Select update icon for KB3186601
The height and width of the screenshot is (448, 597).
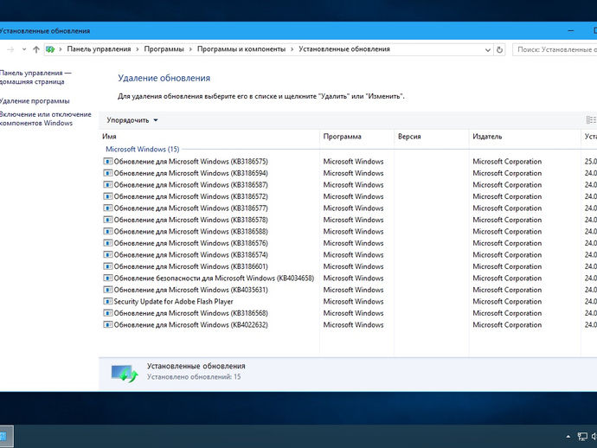pyautogui.click(x=108, y=266)
